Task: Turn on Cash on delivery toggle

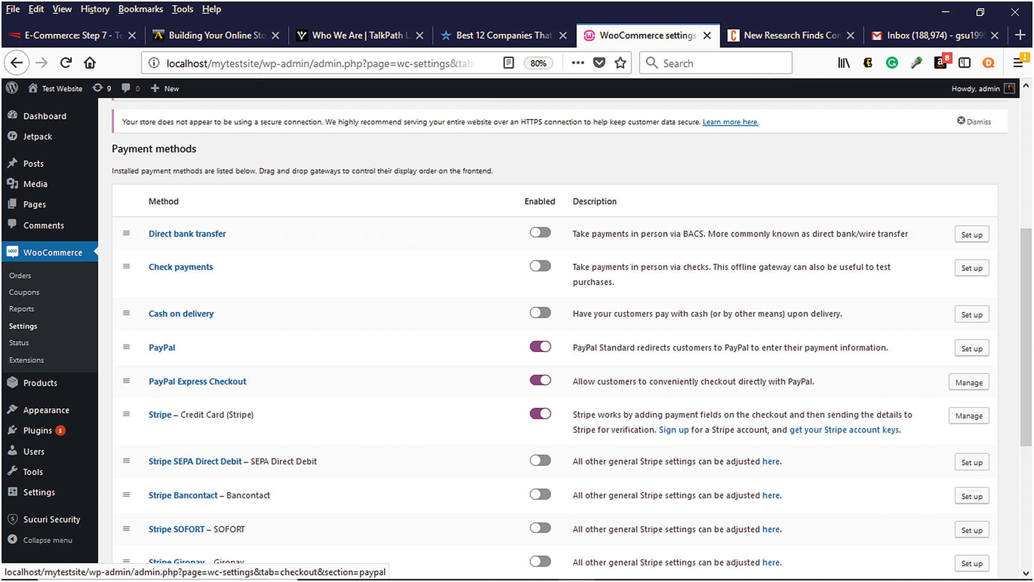Action: click(x=539, y=313)
